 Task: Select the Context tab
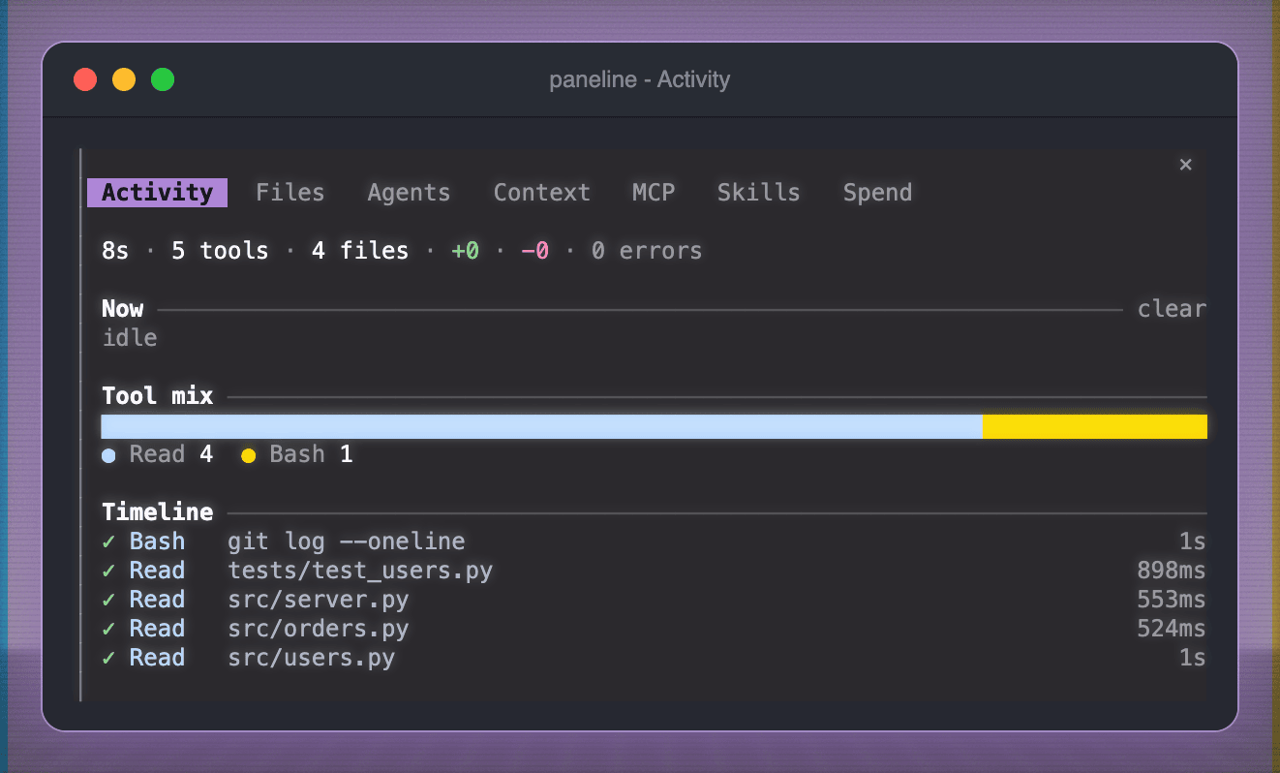tap(542, 193)
